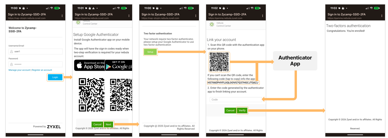Focus the Password input field
Viewport: 388px width, 138px height.
[x=35, y=64]
